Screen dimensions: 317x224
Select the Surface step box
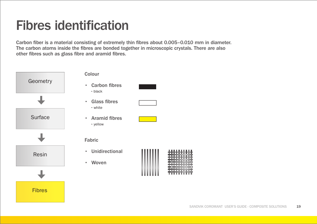pos(40,118)
